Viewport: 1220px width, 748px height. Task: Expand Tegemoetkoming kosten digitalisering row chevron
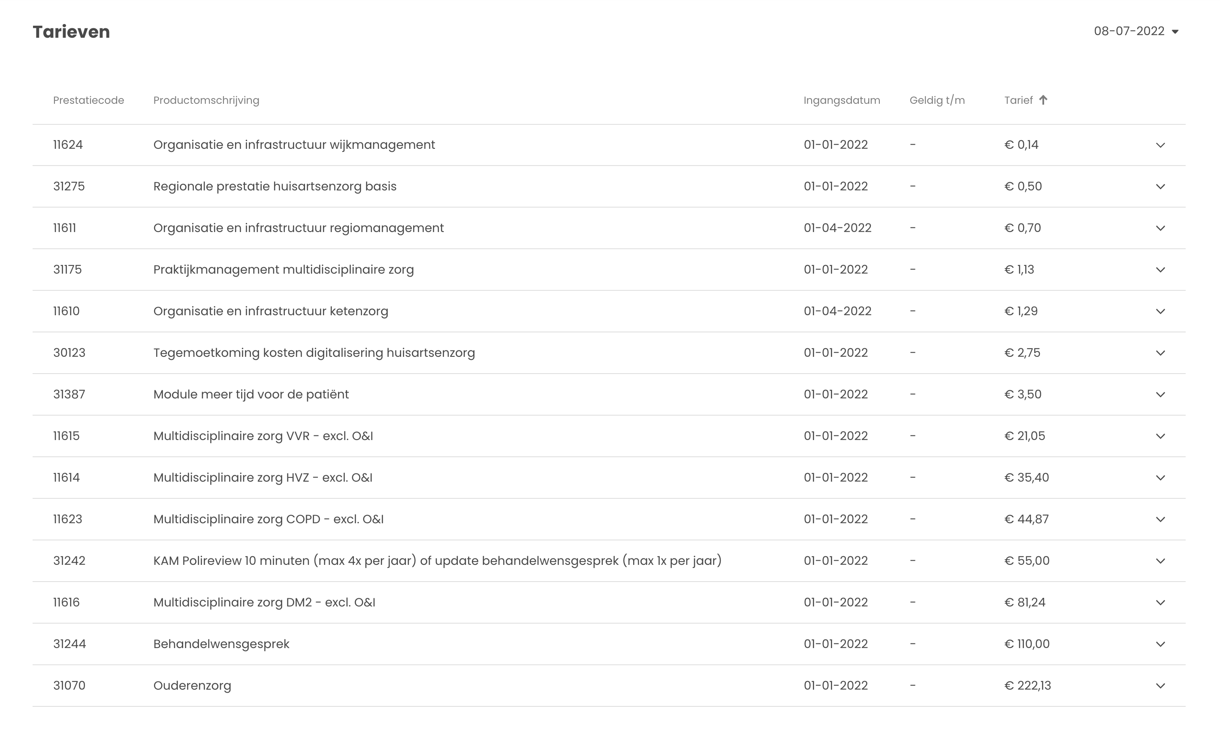pos(1160,353)
